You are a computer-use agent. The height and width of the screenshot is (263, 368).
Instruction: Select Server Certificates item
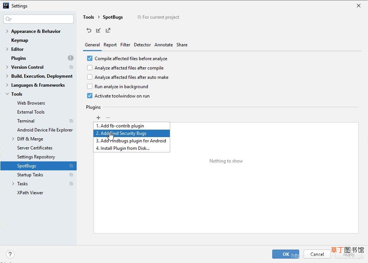pos(35,148)
